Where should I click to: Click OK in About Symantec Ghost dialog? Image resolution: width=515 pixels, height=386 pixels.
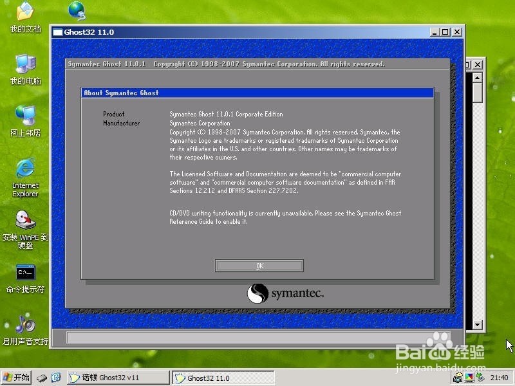pos(259,266)
